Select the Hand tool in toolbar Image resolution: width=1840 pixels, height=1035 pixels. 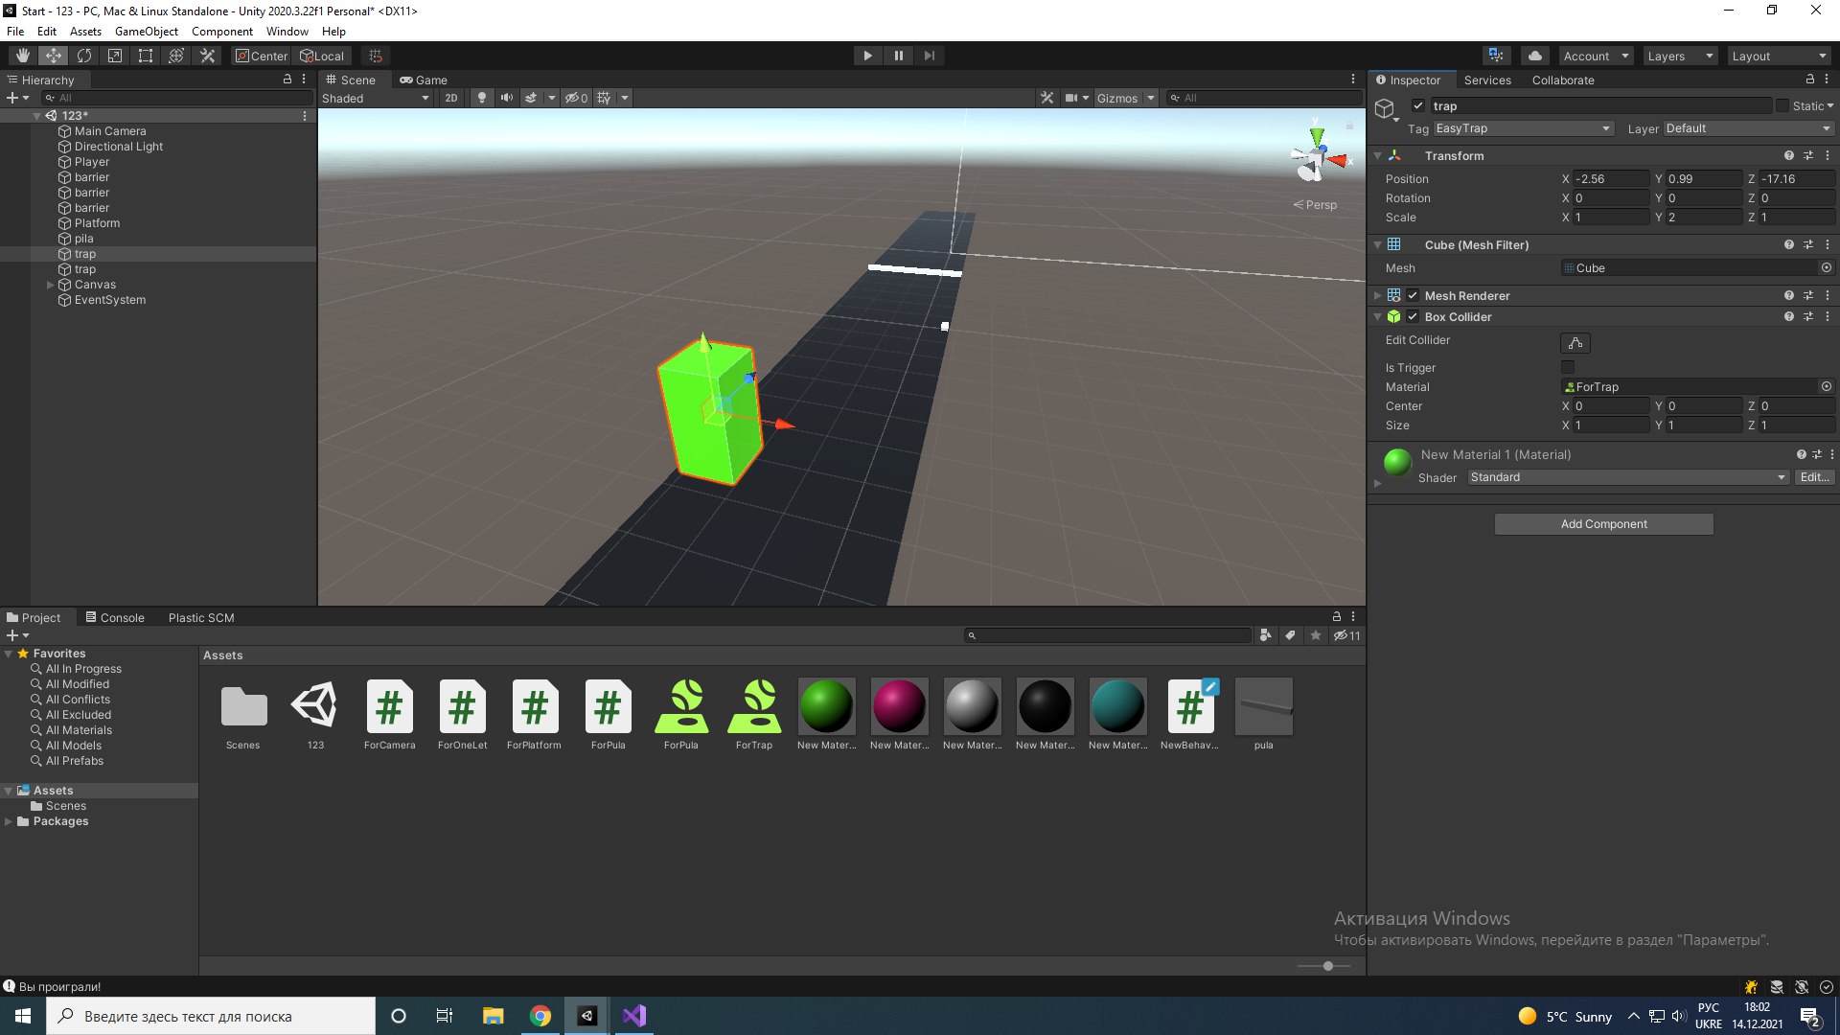tap(23, 56)
